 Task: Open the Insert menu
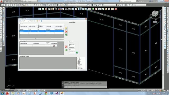point(18,3)
